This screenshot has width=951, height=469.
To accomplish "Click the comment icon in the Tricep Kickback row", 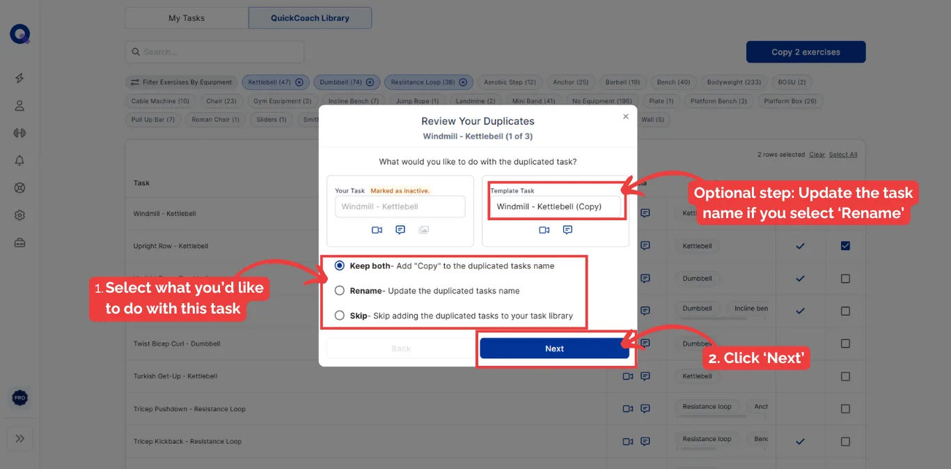I will point(645,442).
